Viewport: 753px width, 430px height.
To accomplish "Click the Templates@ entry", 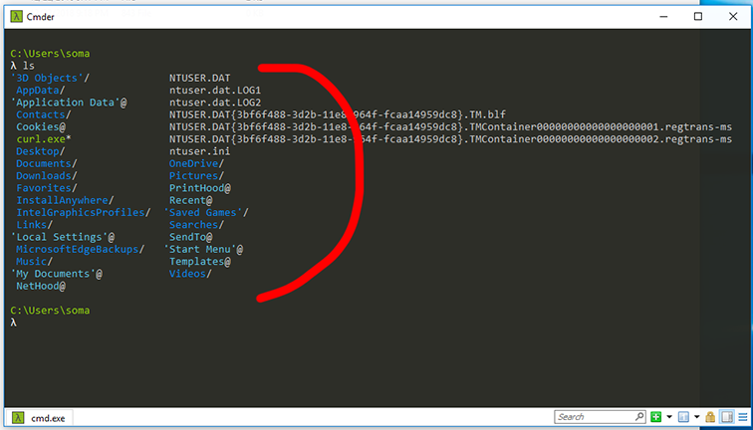I will click(x=200, y=261).
